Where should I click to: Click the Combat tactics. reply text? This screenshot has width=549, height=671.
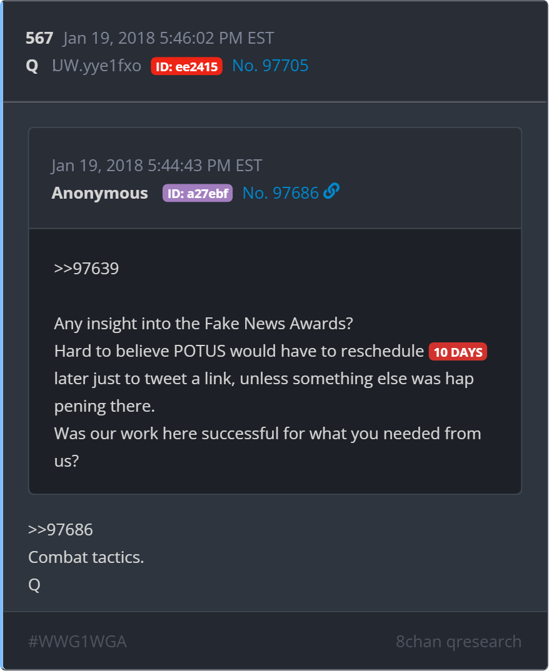tap(86, 557)
